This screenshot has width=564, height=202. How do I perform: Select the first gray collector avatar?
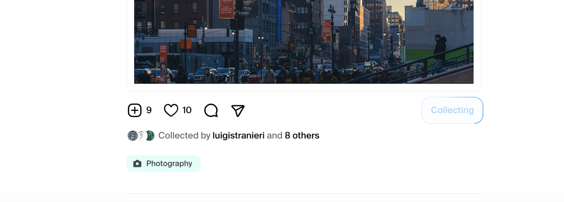tap(132, 136)
